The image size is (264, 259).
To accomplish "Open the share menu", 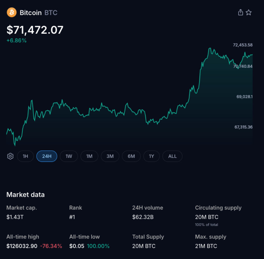I will click(x=240, y=12).
